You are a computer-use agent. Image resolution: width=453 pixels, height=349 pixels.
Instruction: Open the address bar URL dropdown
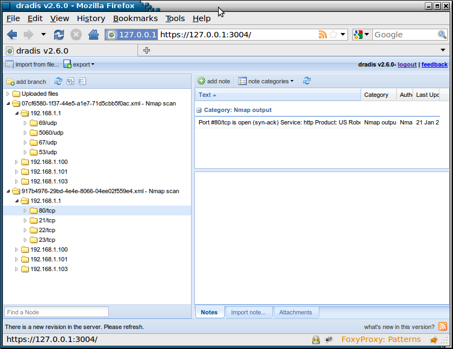(x=343, y=35)
